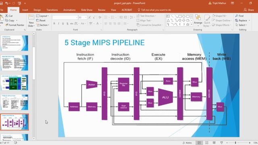This screenshot has width=258, height=145.
Task: Adjust the zoom slider handle
Action: [235, 143]
